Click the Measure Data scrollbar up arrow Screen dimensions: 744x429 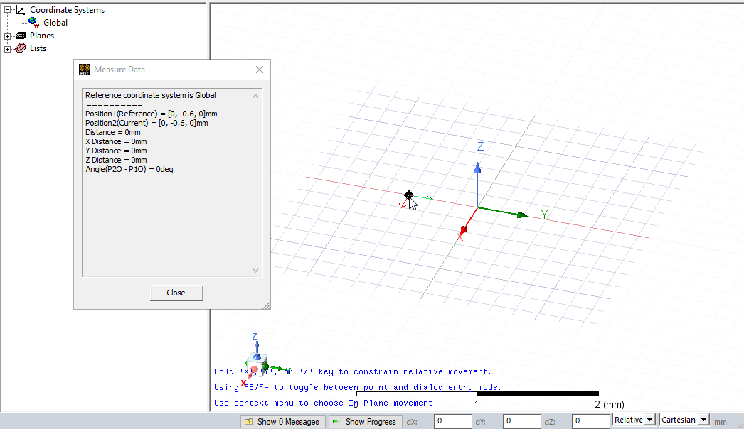[x=256, y=96]
